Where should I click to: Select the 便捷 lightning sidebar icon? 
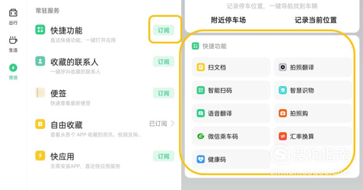[13, 68]
